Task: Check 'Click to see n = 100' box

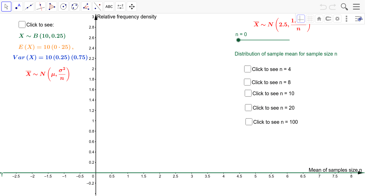Action: 249,122
